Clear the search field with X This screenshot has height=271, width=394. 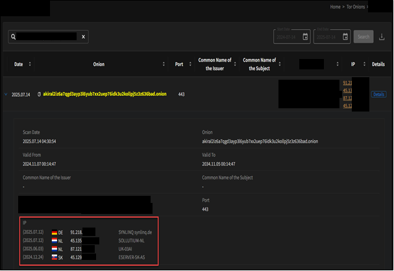tap(83, 37)
